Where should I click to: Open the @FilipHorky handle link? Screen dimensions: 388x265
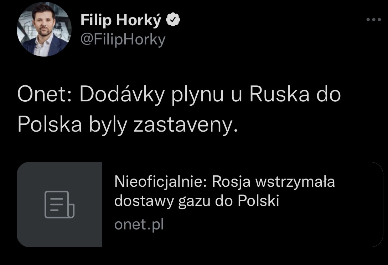123,39
